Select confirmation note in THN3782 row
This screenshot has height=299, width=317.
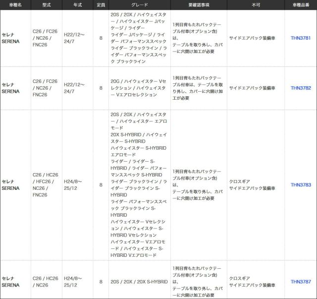(198, 88)
